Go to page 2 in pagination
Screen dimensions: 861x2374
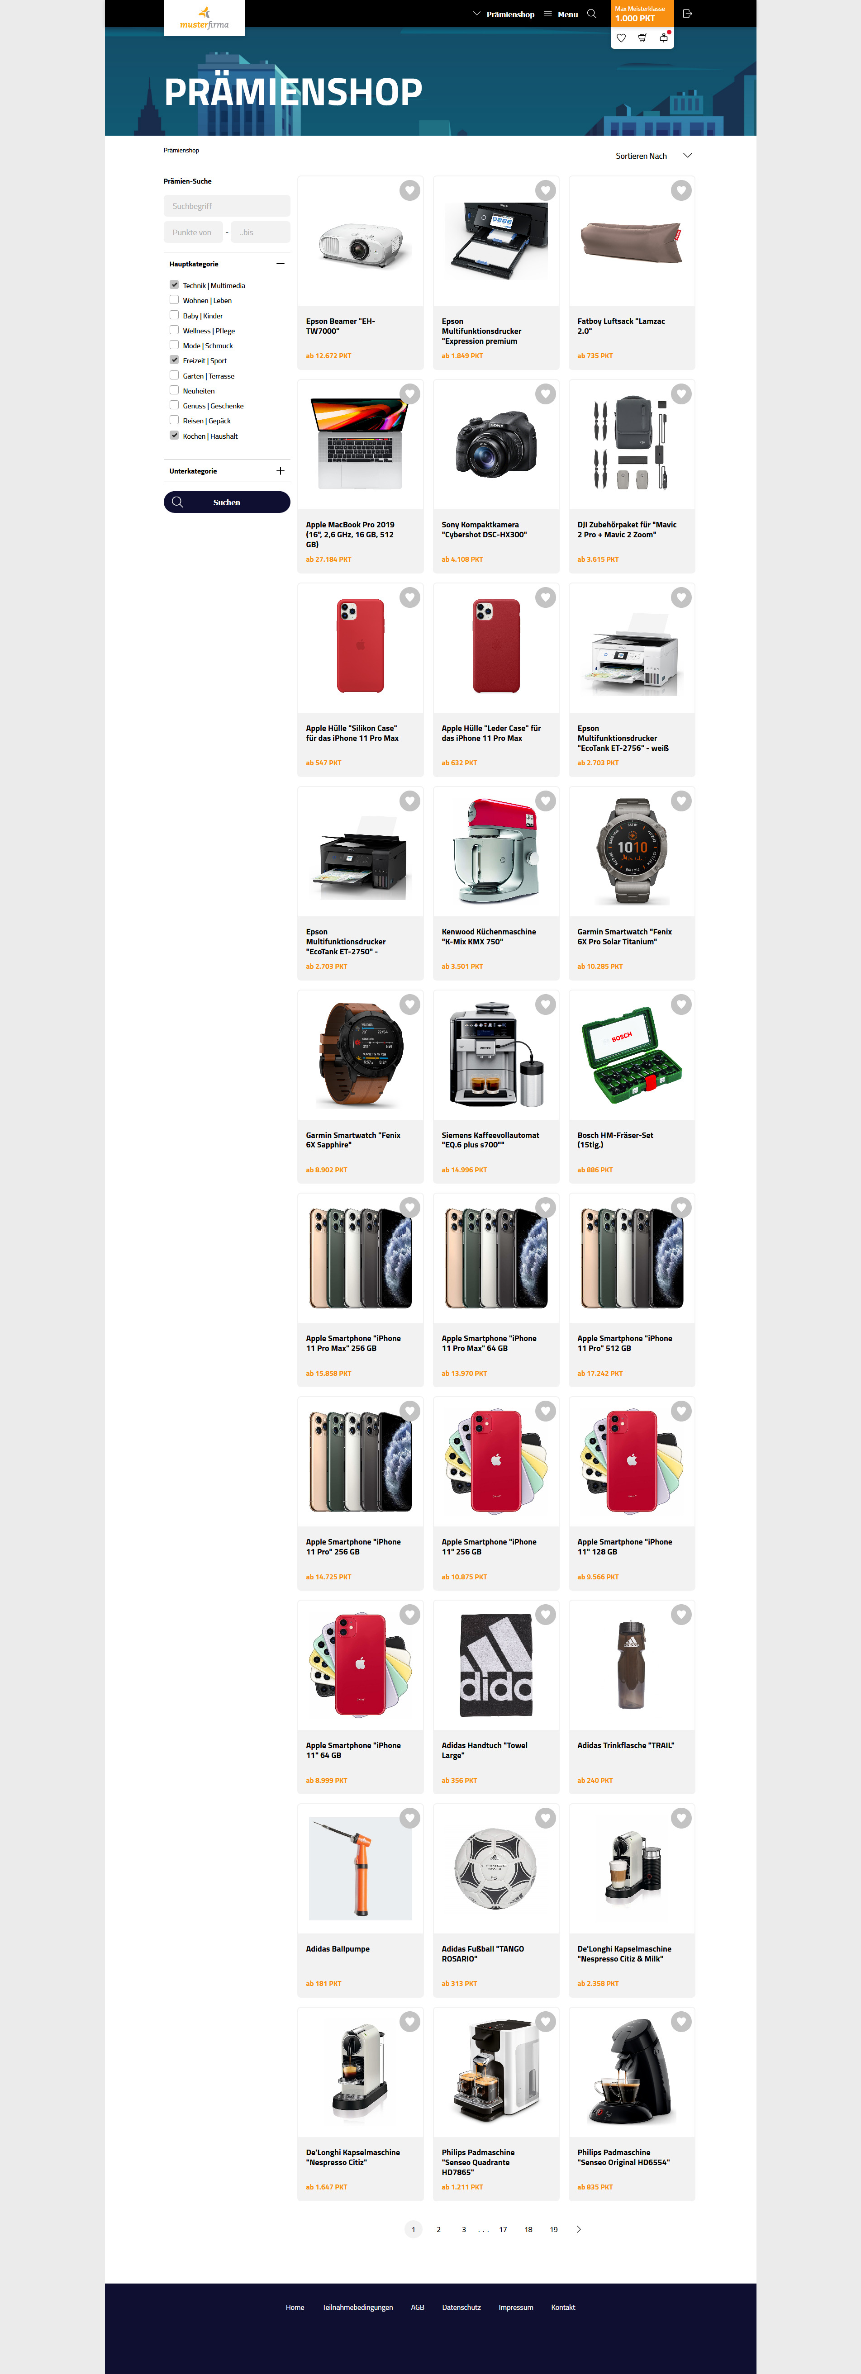[439, 2229]
